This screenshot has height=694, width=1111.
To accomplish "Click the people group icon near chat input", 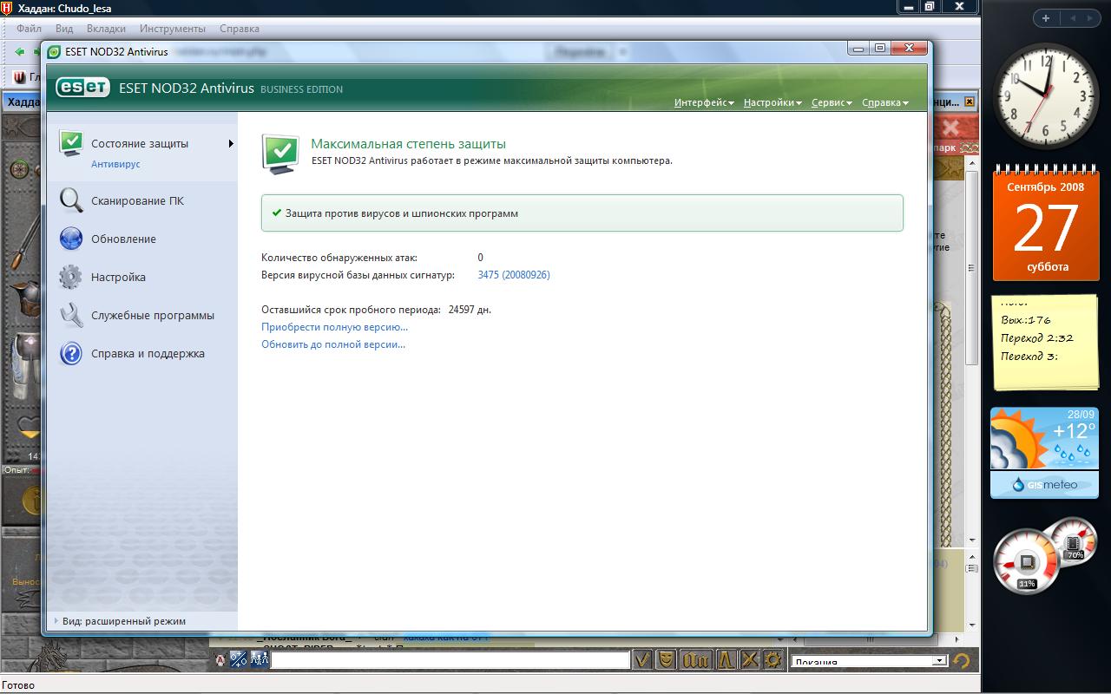I will click(x=259, y=660).
